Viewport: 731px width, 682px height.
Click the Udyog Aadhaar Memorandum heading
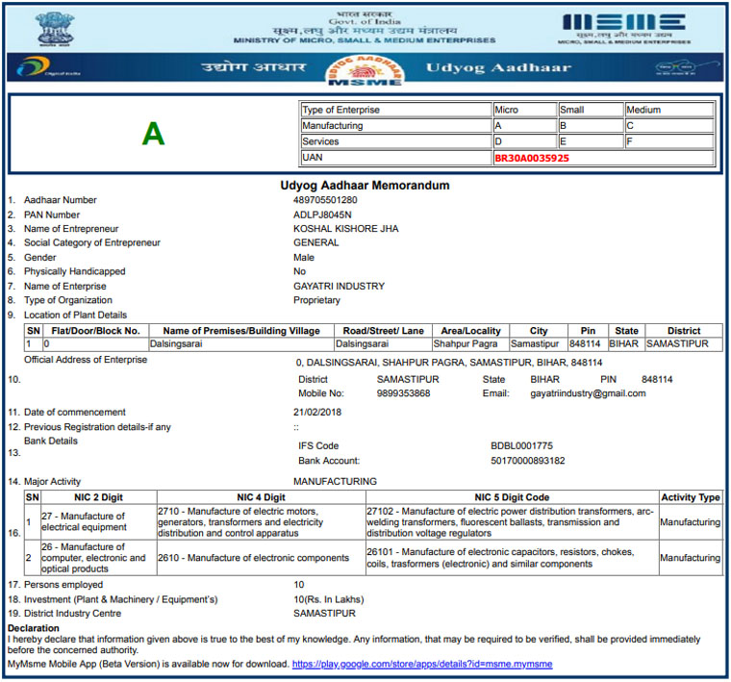[365, 185]
